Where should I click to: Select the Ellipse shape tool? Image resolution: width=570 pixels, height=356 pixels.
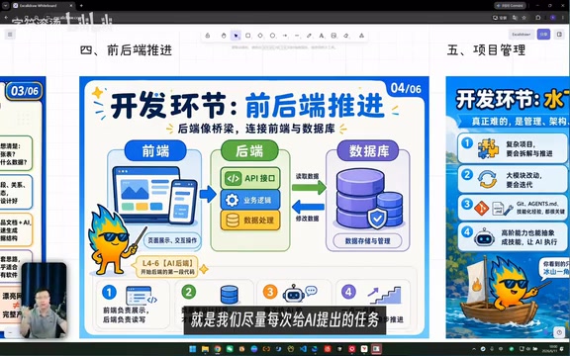[x=273, y=36]
